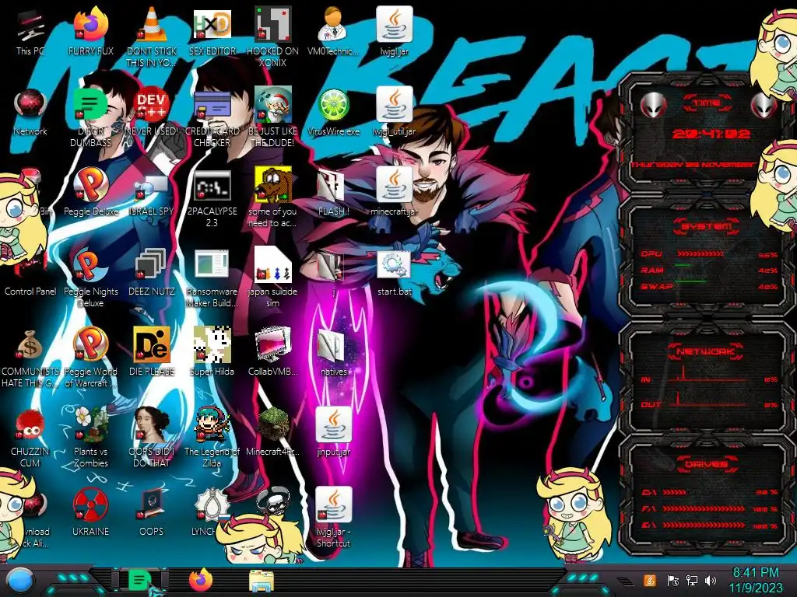Select the Plants vs Zombies icon
The width and height of the screenshot is (797, 597).
(x=91, y=424)
